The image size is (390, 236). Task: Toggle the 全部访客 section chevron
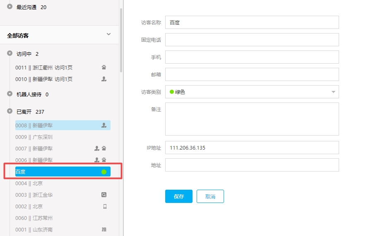coord(108,34)
